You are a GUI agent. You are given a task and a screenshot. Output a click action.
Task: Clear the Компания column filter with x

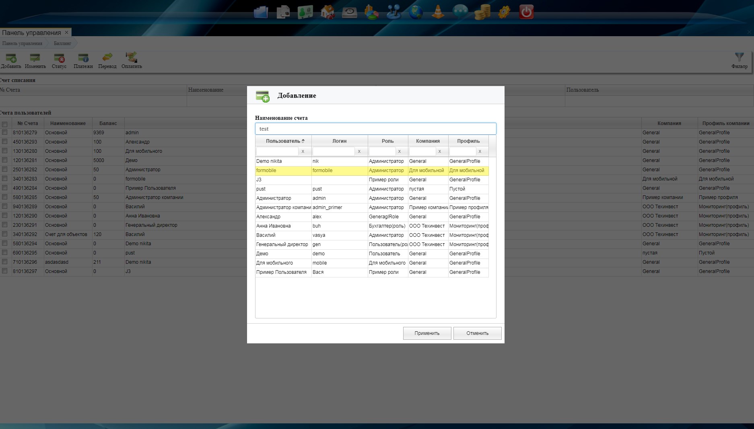(439, 152)
